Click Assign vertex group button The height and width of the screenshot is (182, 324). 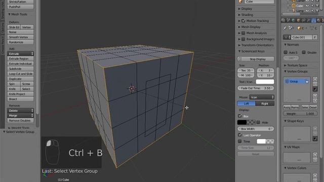287,107
